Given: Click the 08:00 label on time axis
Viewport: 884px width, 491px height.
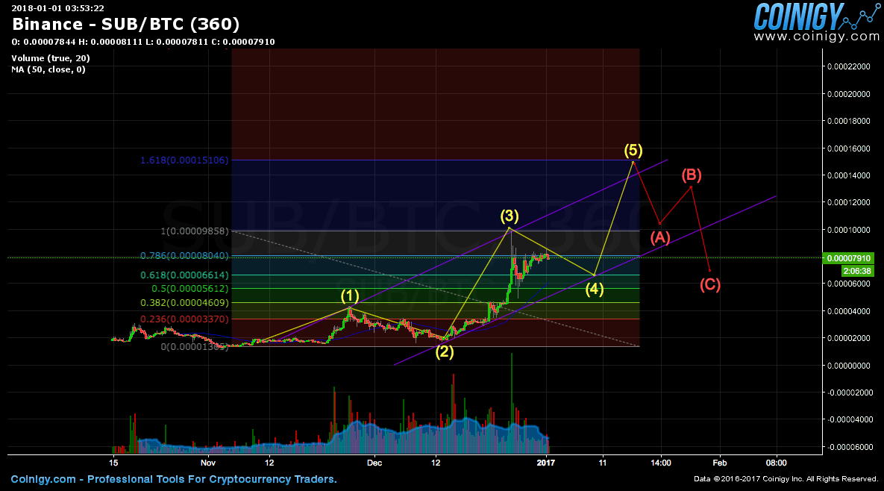Looking at the screenshot, I should (777, 463).
